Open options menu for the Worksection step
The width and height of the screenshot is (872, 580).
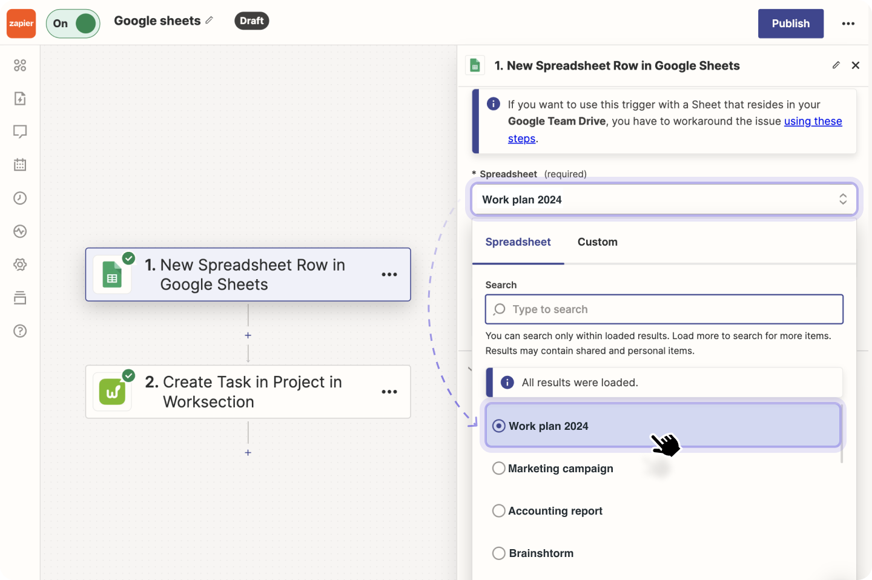click(x=389, y=392)
